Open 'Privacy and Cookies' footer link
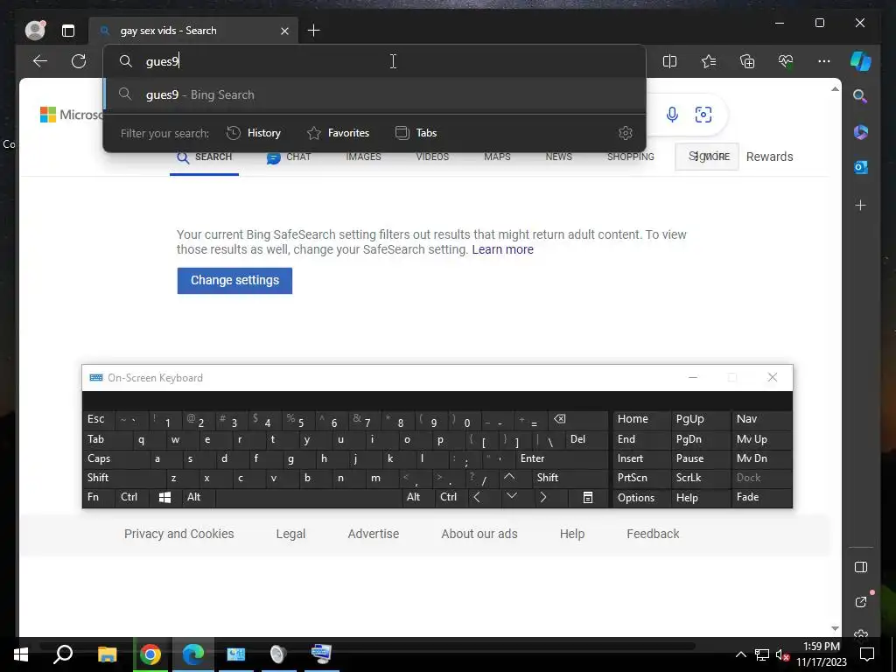Viewport: 896px width, 672px height. pos(178,534)
